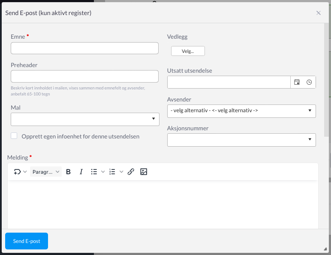
Task: Open the clock time picker icon
Action: click(x=309, y=82)
